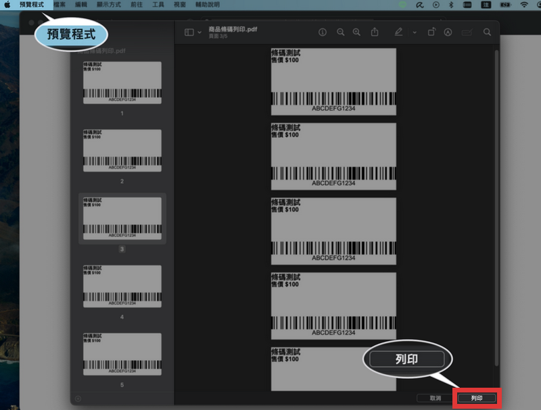The width and height of the screenshot is (541, 410).
Task: Expand the highlight pen options chevron
Action: pyautogui.click(x=415, y=32)
